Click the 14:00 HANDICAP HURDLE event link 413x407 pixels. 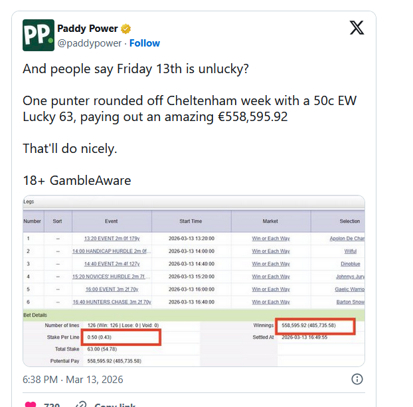click(x=112, y=251)
